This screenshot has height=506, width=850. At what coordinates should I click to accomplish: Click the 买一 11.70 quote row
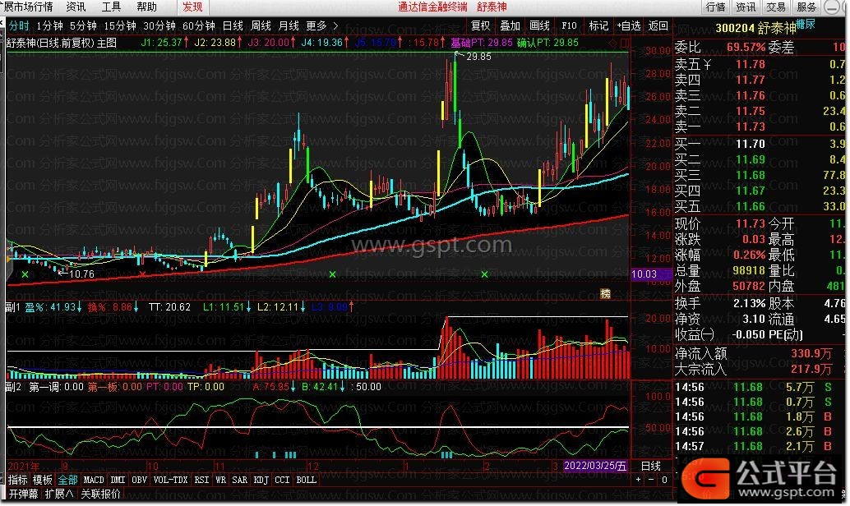(760, 144)
